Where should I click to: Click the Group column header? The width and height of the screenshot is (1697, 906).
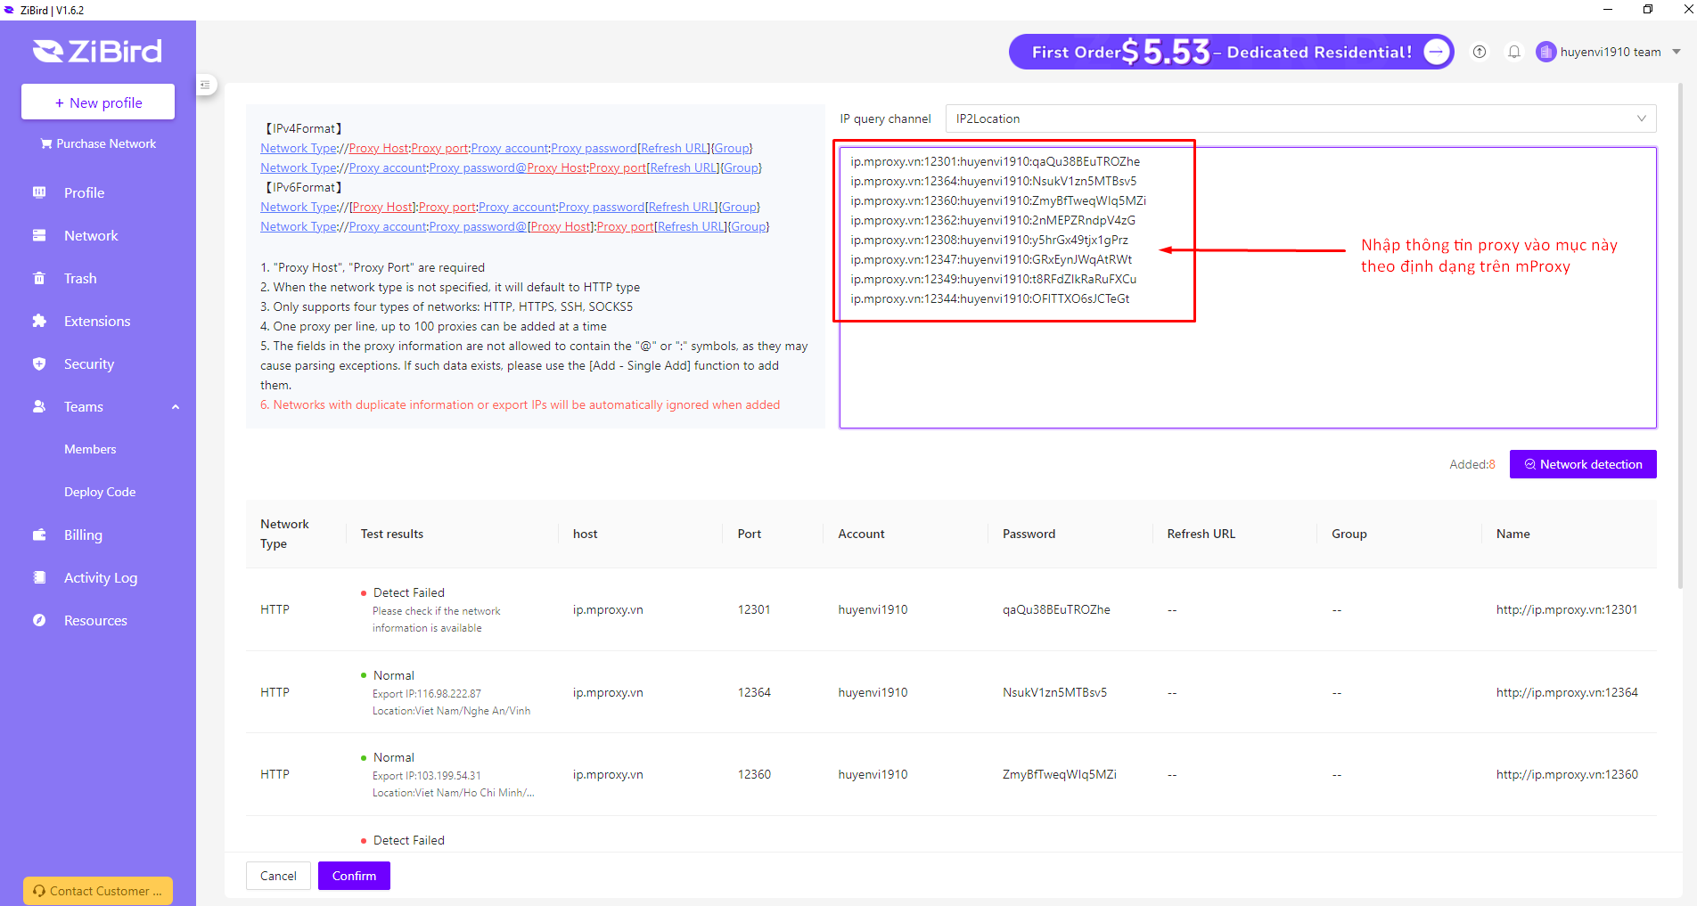1349,534
